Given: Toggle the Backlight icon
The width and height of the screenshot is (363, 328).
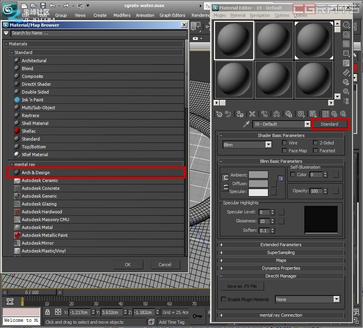Looking at the screenshot, I should 346,34.
